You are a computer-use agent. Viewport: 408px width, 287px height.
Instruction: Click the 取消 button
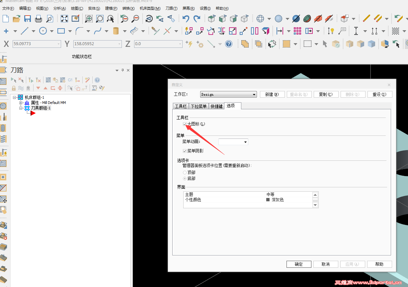click(326, 264)
